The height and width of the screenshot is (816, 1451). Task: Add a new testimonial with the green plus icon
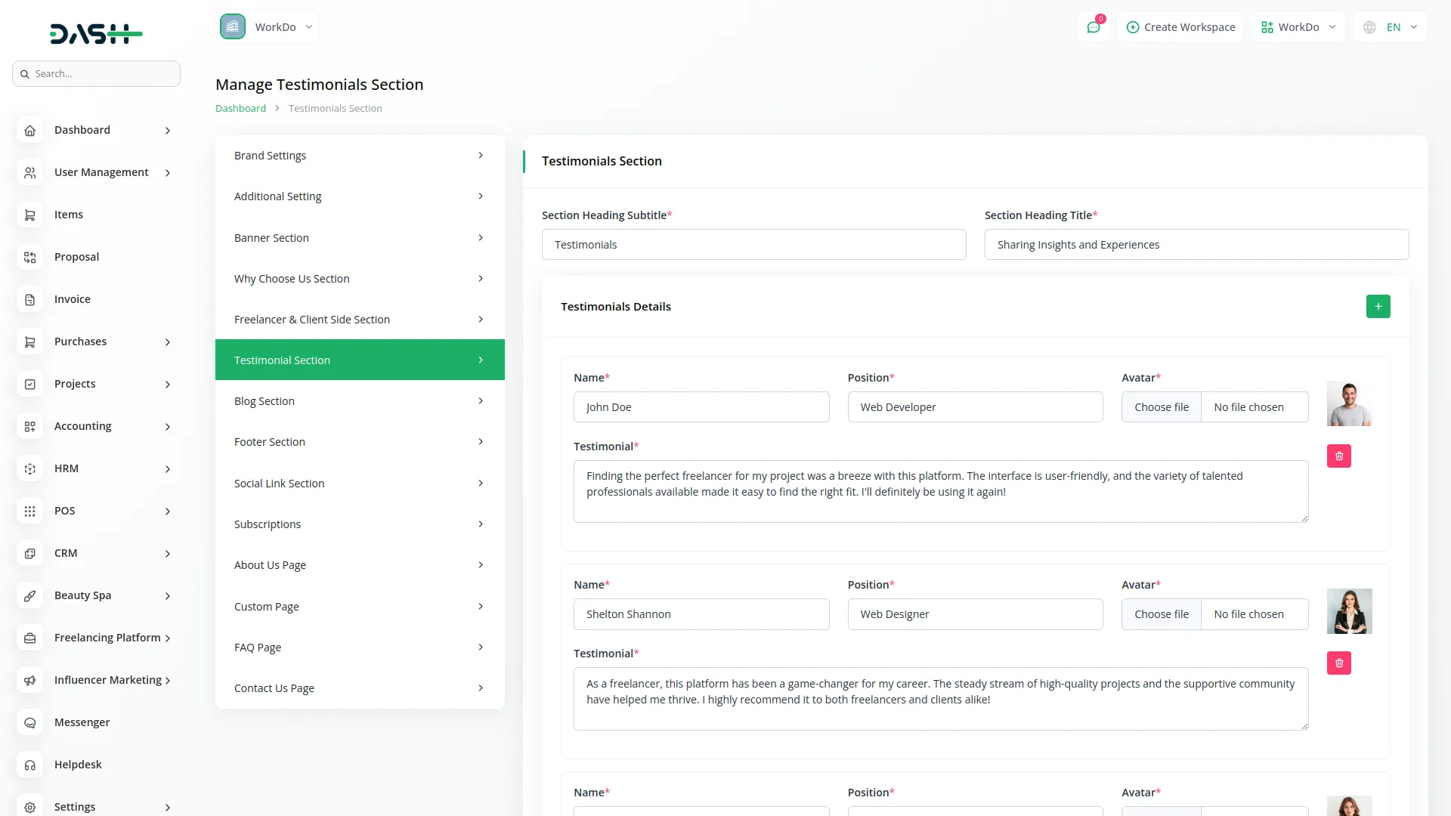(1378, 306)
